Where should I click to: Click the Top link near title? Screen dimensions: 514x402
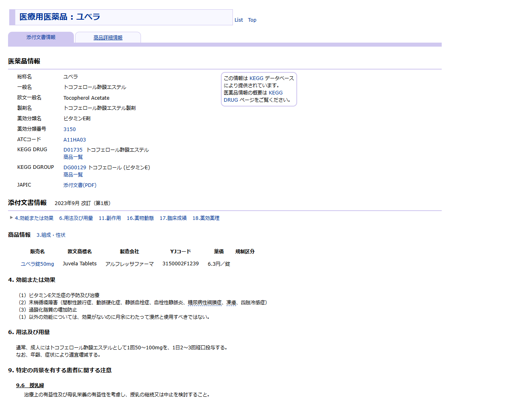click(x=252, y=20)
